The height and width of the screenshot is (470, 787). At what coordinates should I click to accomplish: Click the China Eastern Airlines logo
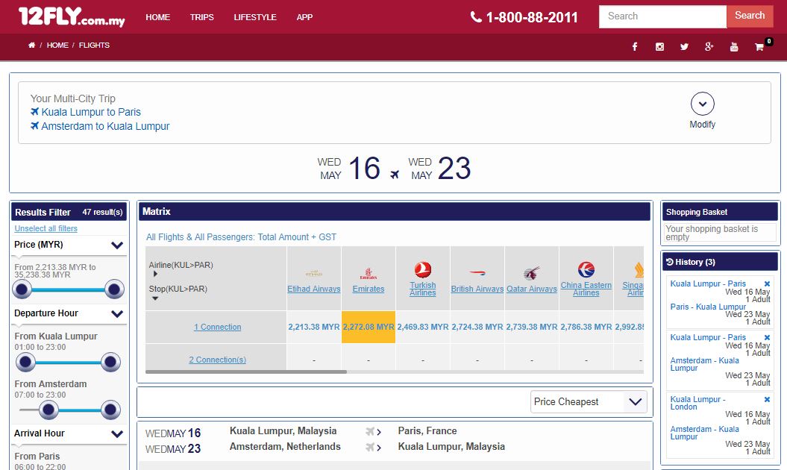click(x=586, y=269)
